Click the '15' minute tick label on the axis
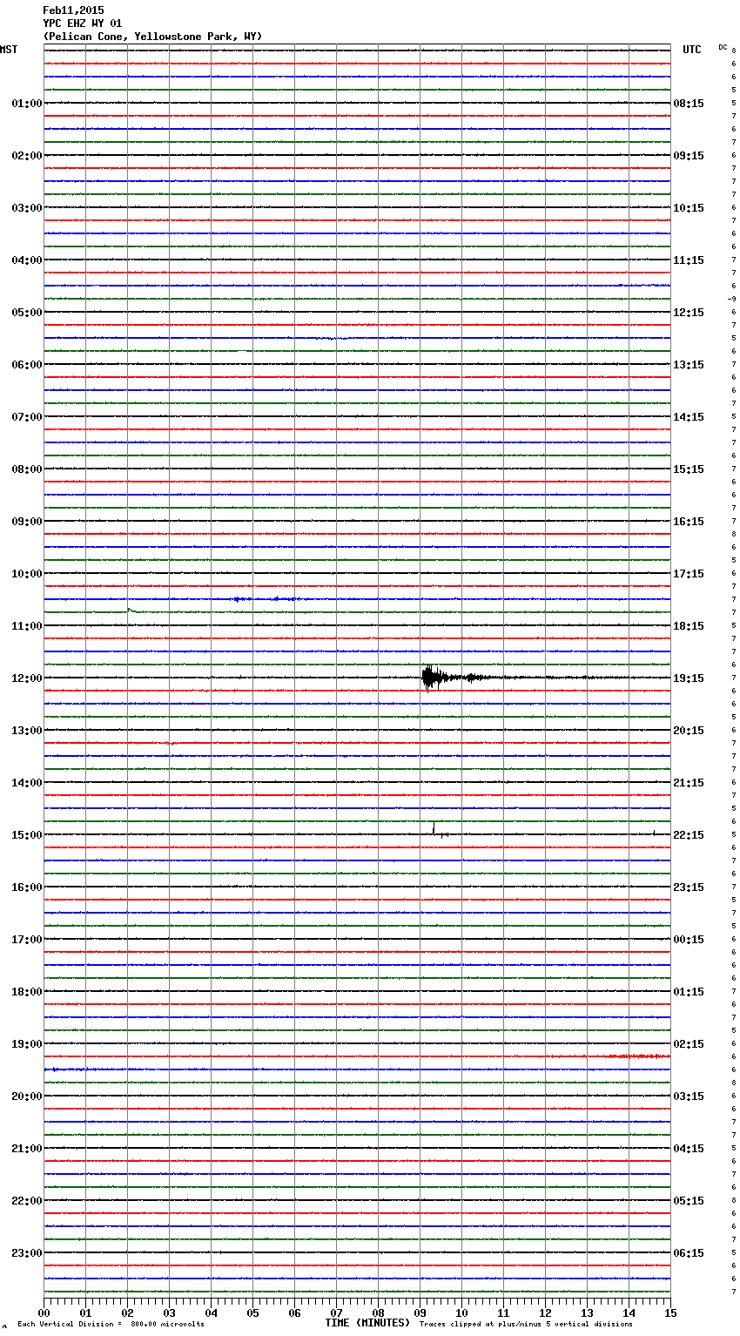Viewport: 740px width, 1336px height. pos(670,1312)
